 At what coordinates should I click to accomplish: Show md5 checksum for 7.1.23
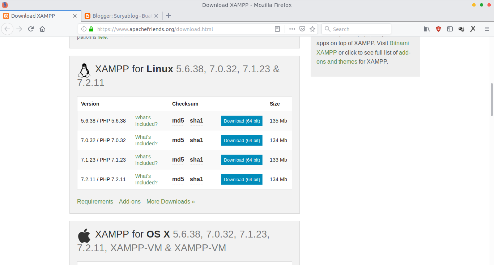[x=178, y=160]
